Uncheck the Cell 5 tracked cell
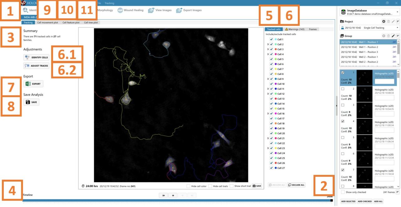This screenshot has width=401, height=207. point(271,59)
